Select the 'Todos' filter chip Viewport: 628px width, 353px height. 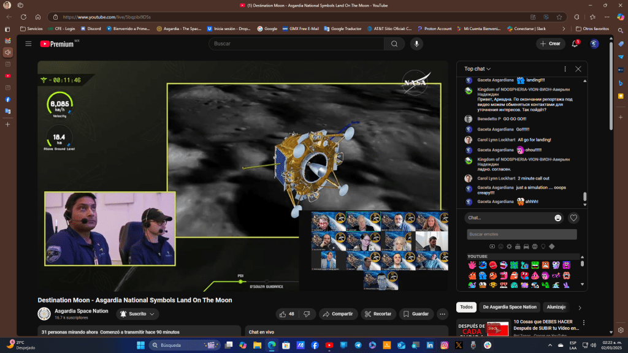click(x=466, y=307)
